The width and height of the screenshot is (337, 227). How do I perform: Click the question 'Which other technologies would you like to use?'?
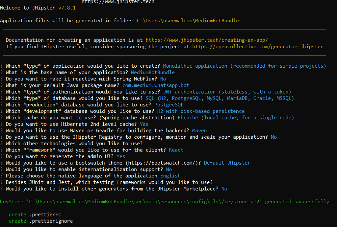(x=74, y=144)
